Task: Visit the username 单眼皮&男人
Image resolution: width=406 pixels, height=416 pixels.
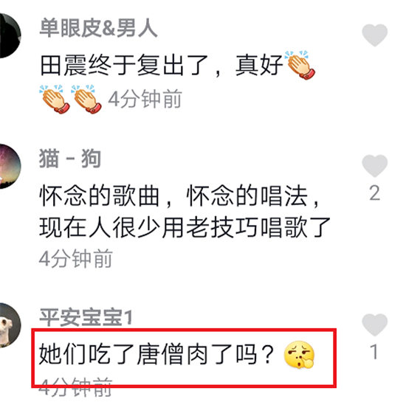Action: [x=98, y=28]
